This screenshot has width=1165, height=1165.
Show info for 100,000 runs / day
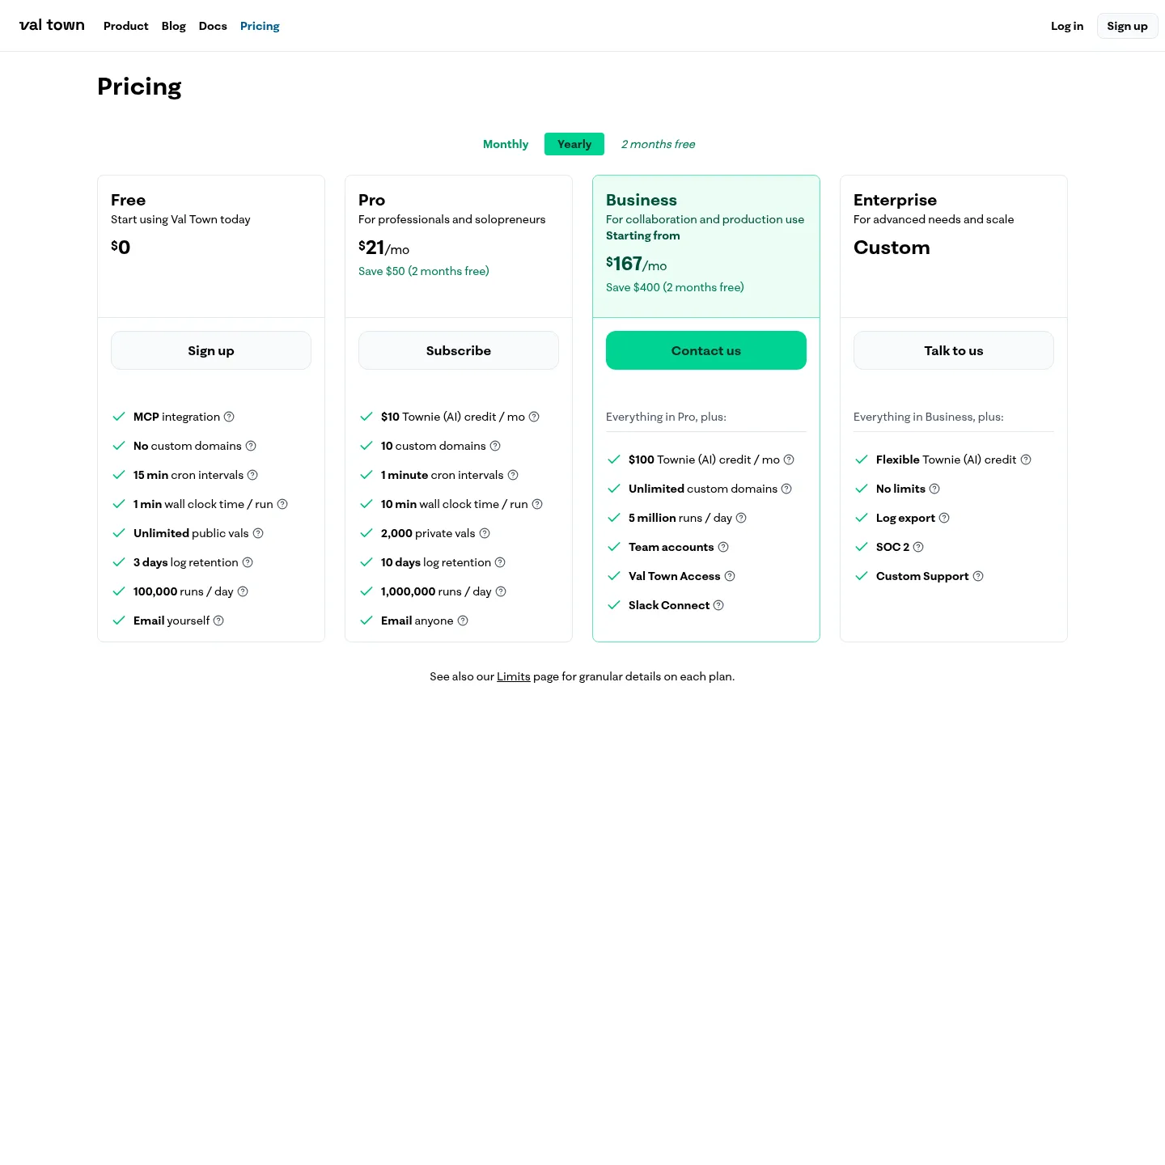(x=243, y=591)
